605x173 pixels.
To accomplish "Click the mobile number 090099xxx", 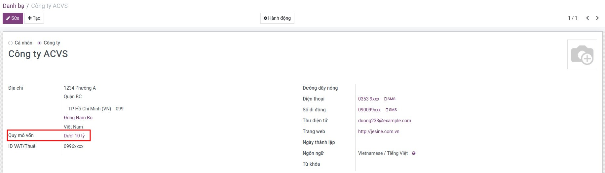I will pos(369,110).
